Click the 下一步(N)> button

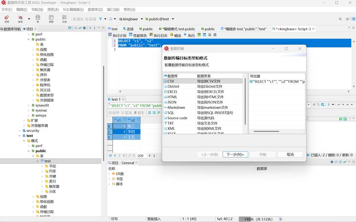click(x=235, y=154)
